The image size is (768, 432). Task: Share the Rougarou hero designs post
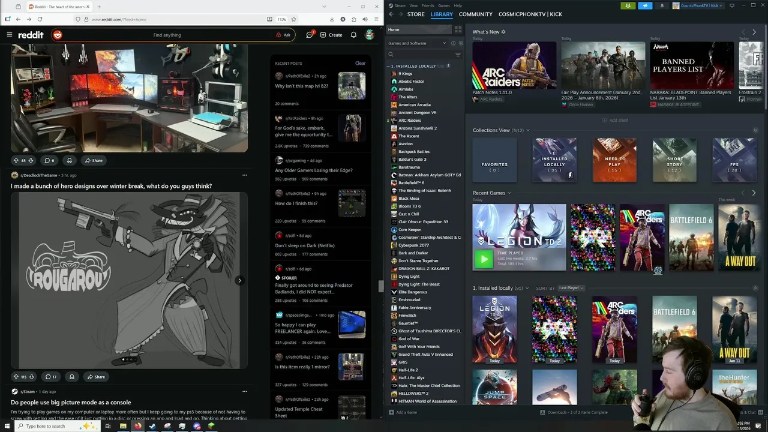click(x=95, y=377)
